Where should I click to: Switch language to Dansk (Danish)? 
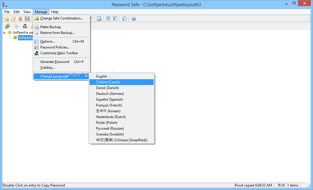[122, 88]
